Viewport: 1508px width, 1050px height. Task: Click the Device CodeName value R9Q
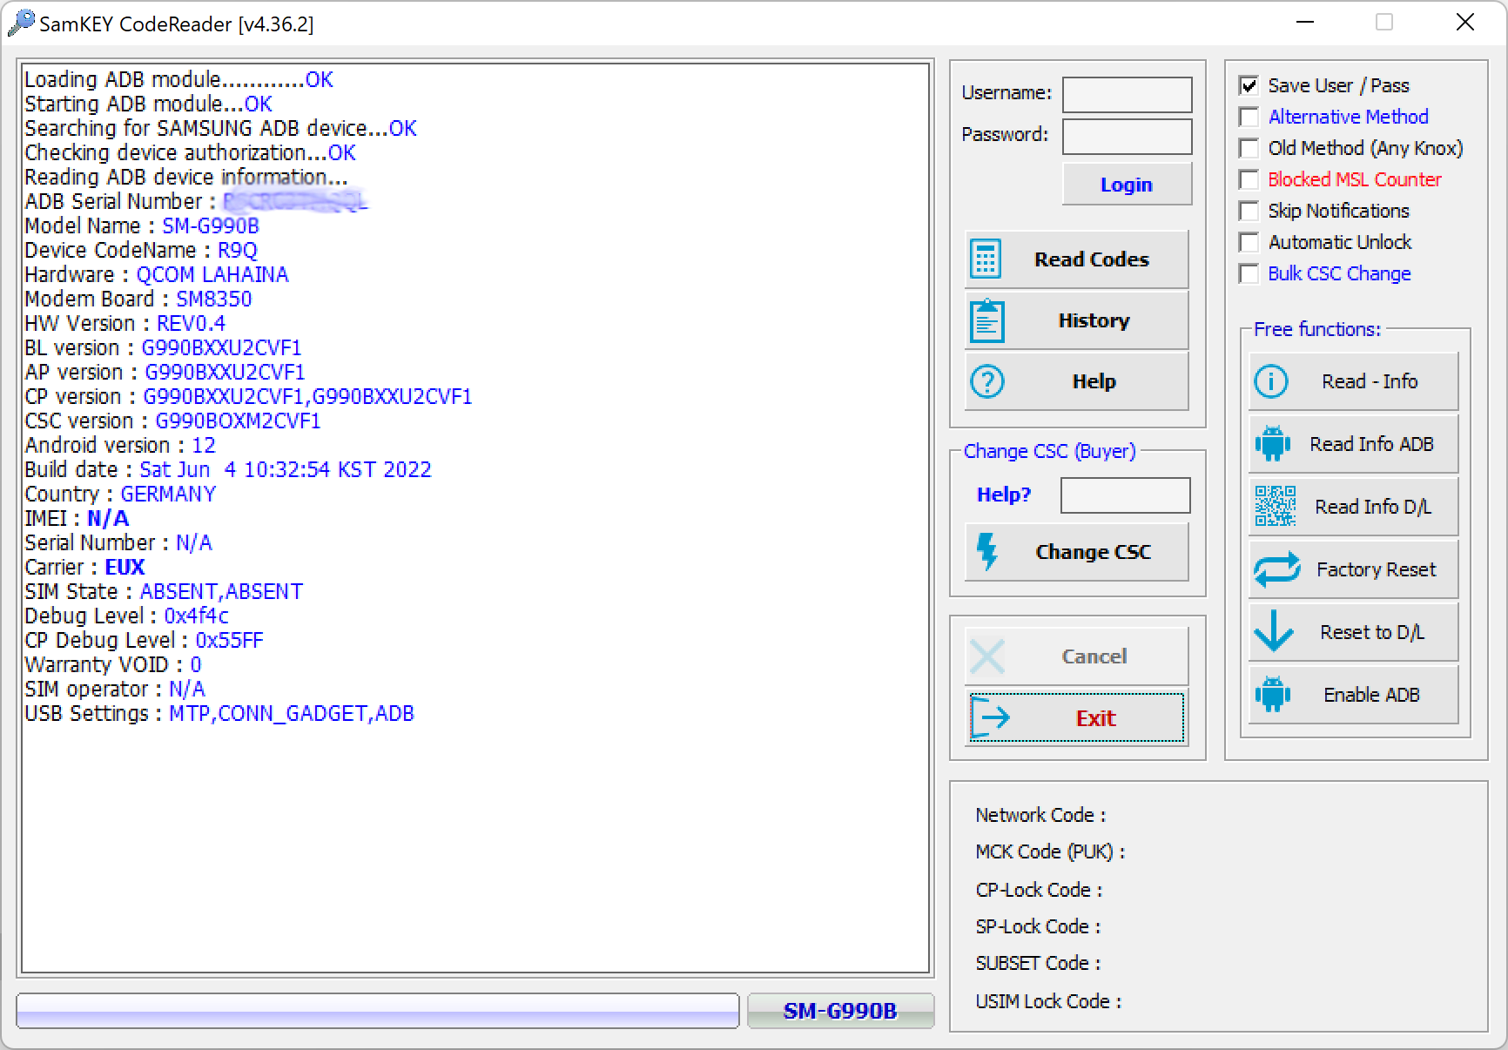pyautogui.click(x=237, y=250)
